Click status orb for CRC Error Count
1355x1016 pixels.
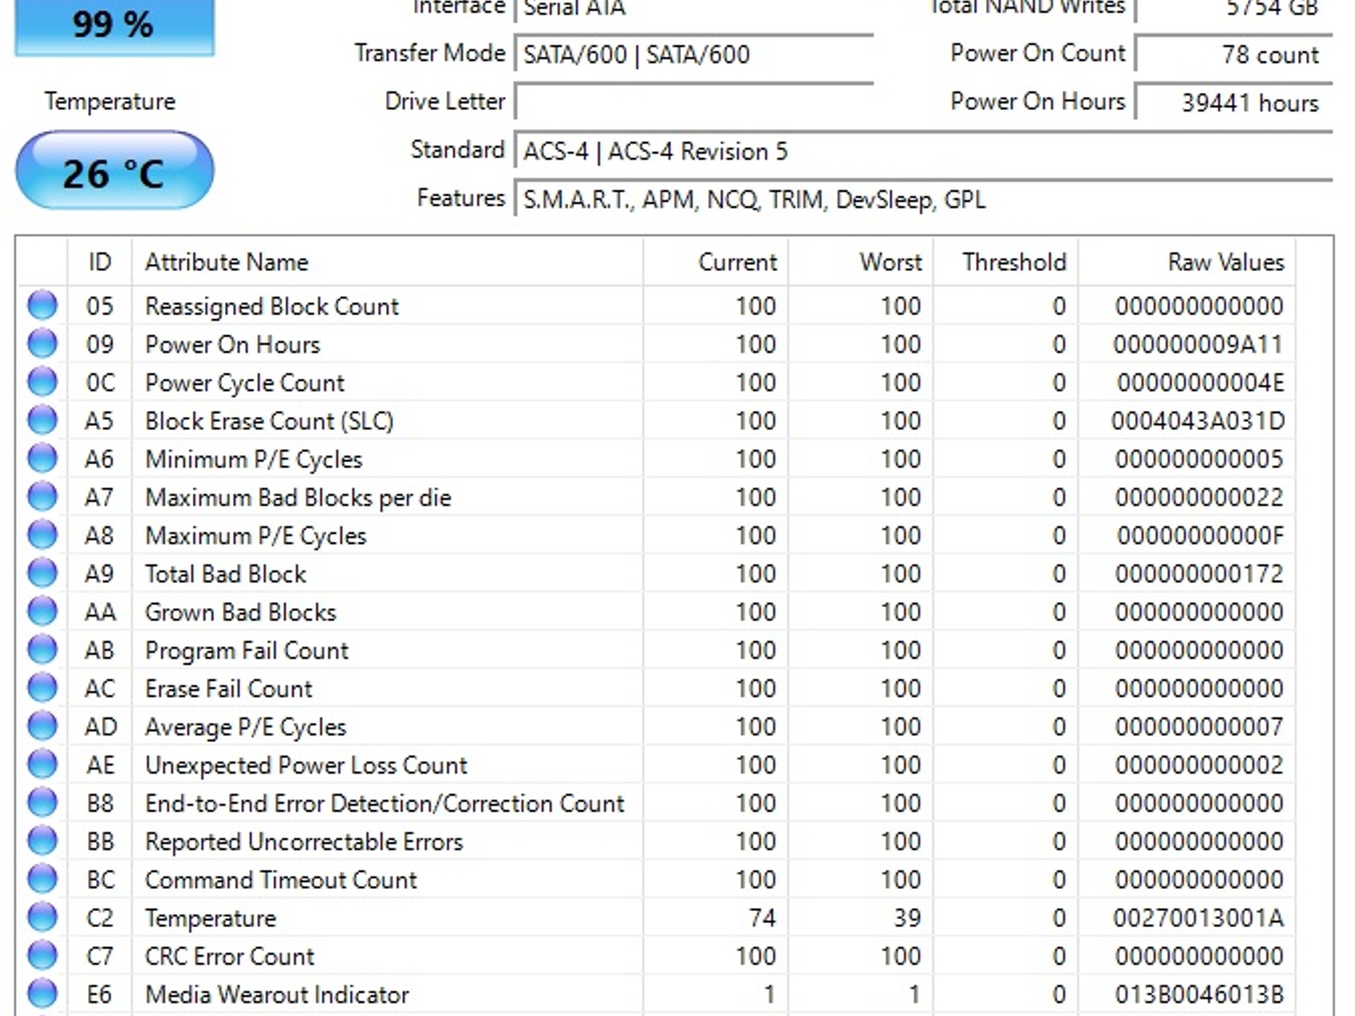[x=42, y=956]
